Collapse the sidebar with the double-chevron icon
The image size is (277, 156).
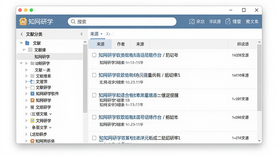[x=81, y=34]
